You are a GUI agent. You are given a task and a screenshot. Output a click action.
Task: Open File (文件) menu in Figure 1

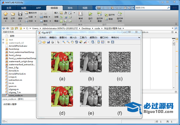click(x=43, y=37)
